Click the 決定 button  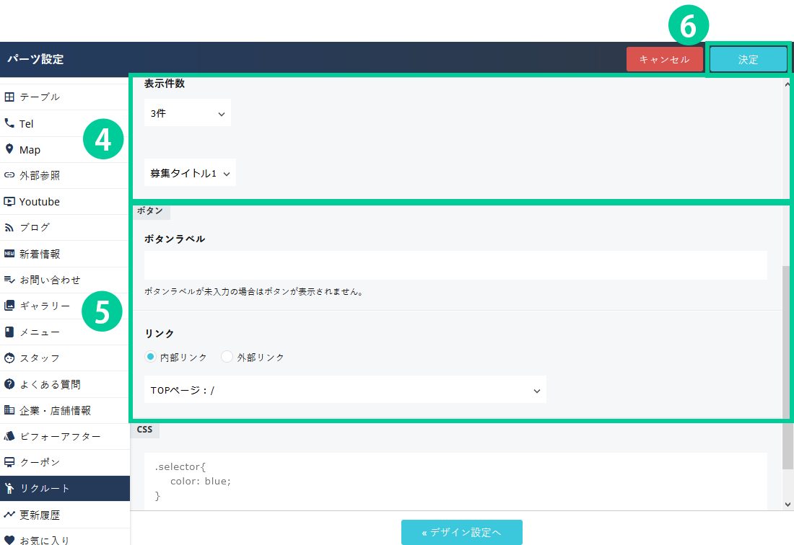748,60
